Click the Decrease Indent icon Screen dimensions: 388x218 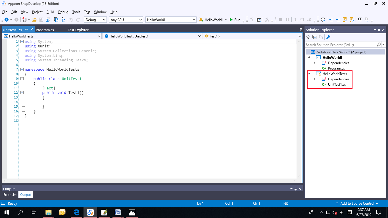(331, 20)
